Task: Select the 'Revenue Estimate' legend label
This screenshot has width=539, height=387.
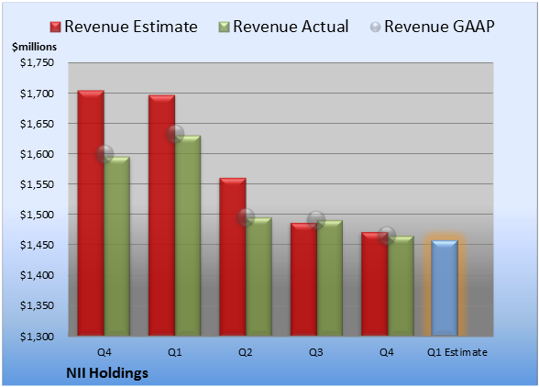Action: 131,27
